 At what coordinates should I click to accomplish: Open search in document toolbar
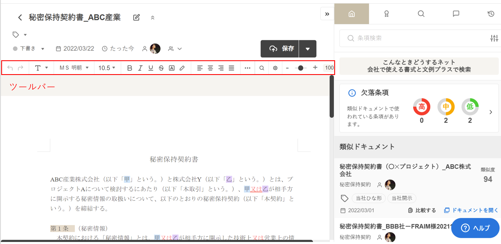pyautogui.click(x=262, y=68)
